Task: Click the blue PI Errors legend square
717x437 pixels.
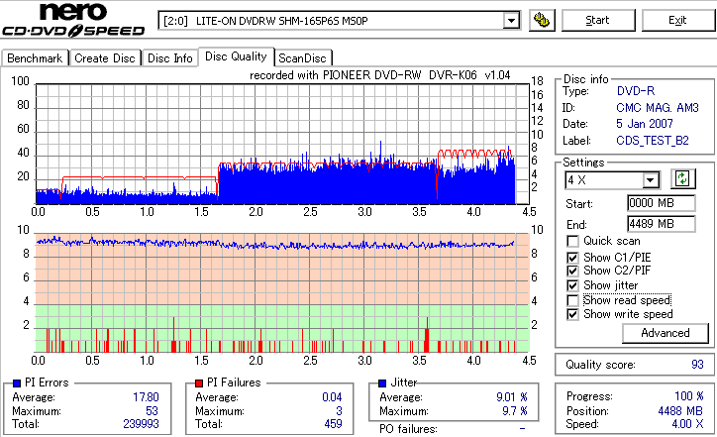Action: (17, 383)
